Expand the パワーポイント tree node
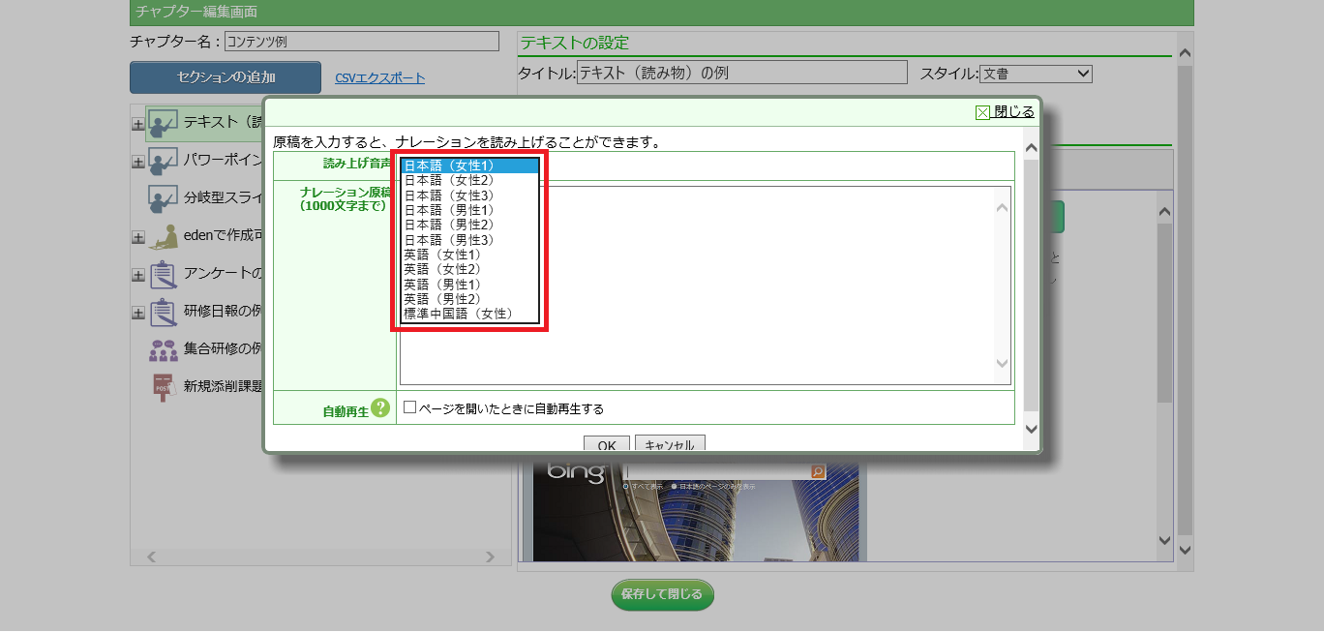The image size is (1324, 632). (137, 162)
